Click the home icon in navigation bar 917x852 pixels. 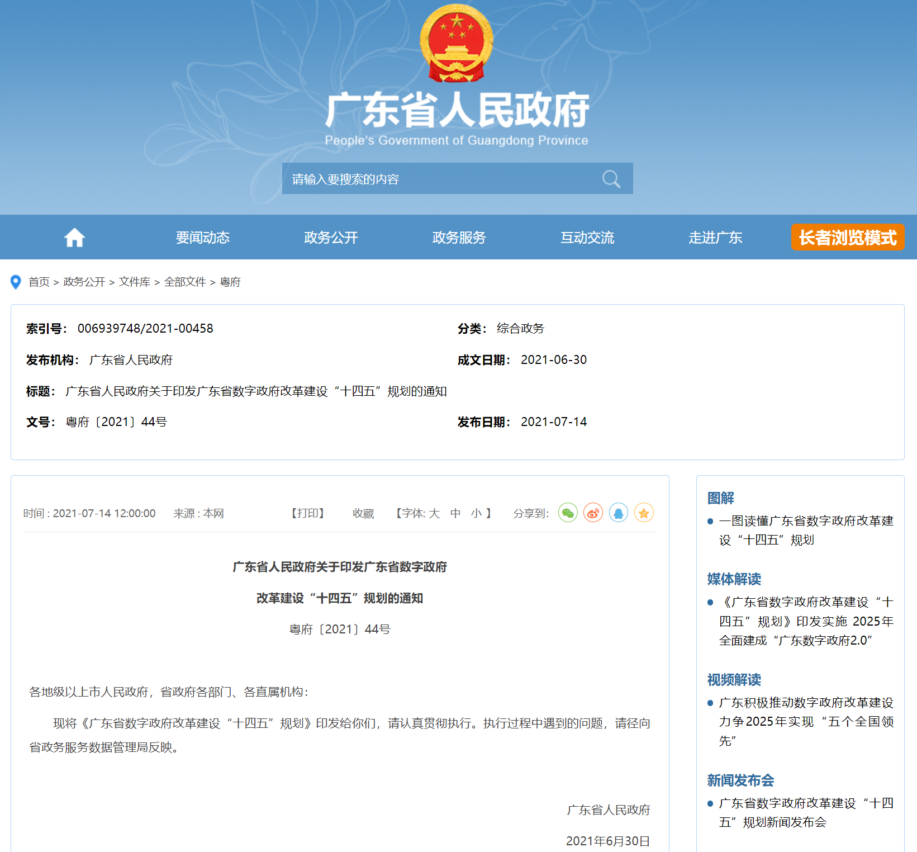(x=74, y=238)
